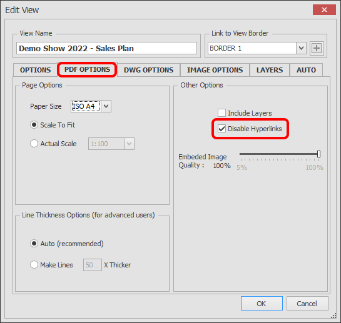This screenshot has height=323, width=341.
Task: Check the Include Layers checkbox
Action: pos(221,113)
